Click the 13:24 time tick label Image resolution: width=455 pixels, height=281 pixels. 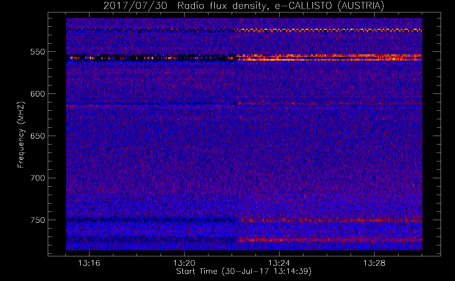279,263
